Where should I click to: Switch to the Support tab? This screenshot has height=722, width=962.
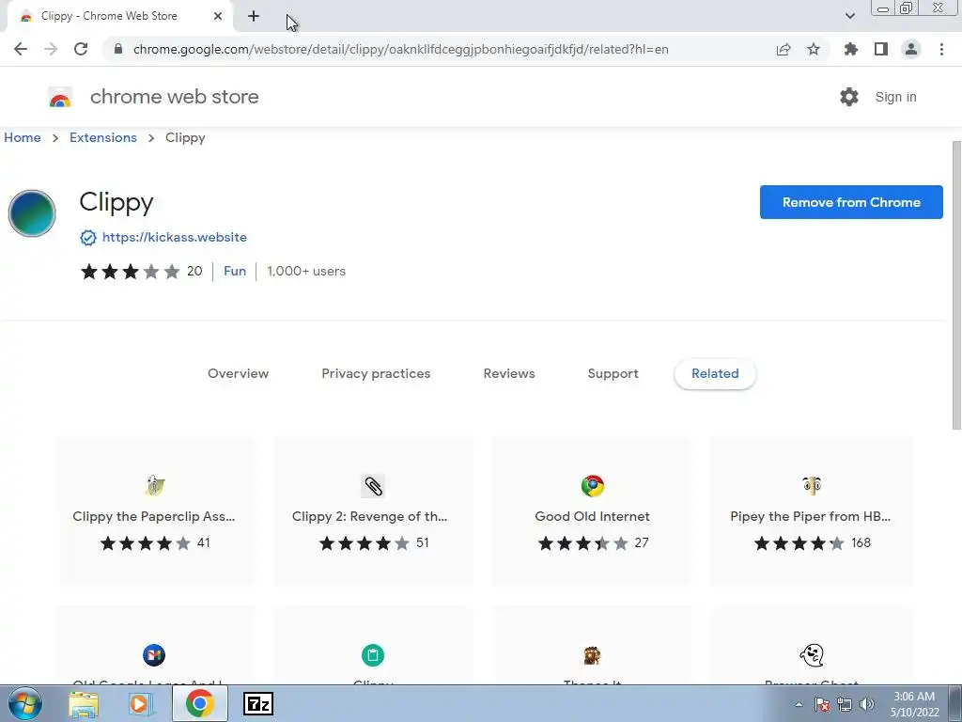pyautogui.click(x=613, y=373)
